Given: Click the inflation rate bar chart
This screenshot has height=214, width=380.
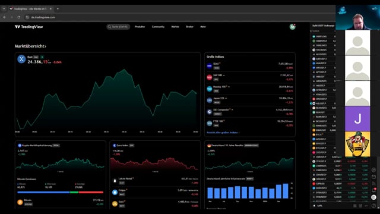Looking at the screenshot, I should (248, 191).
